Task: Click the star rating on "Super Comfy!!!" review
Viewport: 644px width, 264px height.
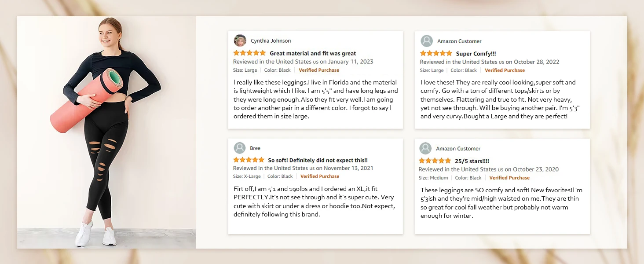Action: click(x=436, y=53)
